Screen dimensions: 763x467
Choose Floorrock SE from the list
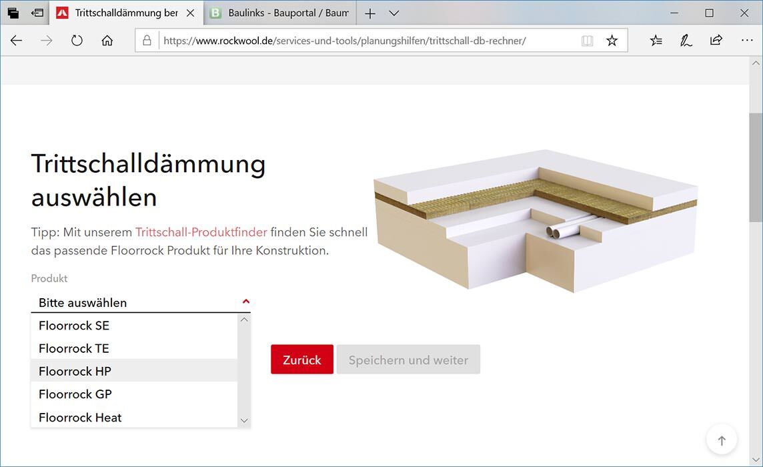(134, 326)
